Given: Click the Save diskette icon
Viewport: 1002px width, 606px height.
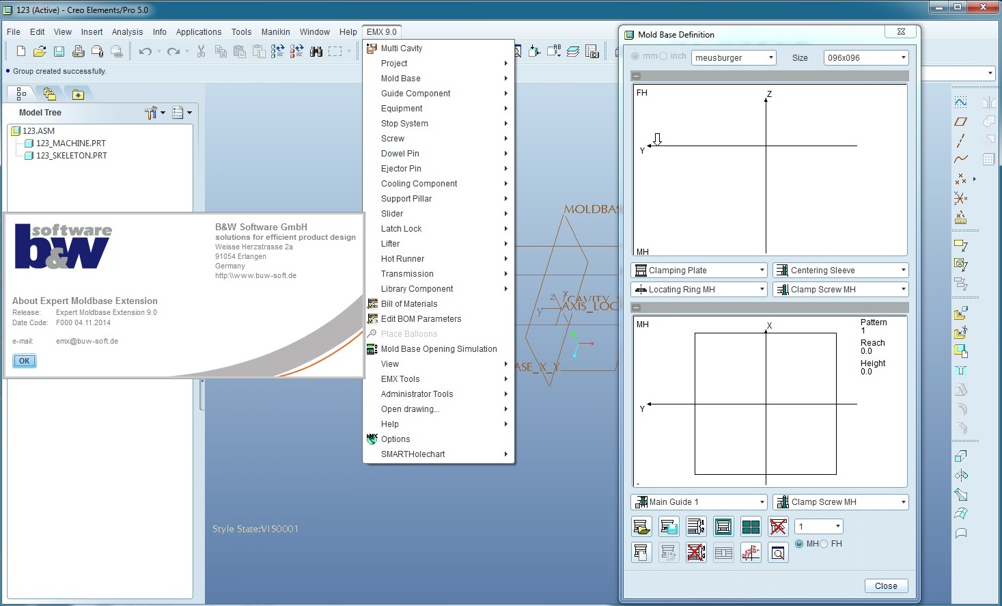Looking at the screenshot, I should pyautogui.click(x=59, y=51).
